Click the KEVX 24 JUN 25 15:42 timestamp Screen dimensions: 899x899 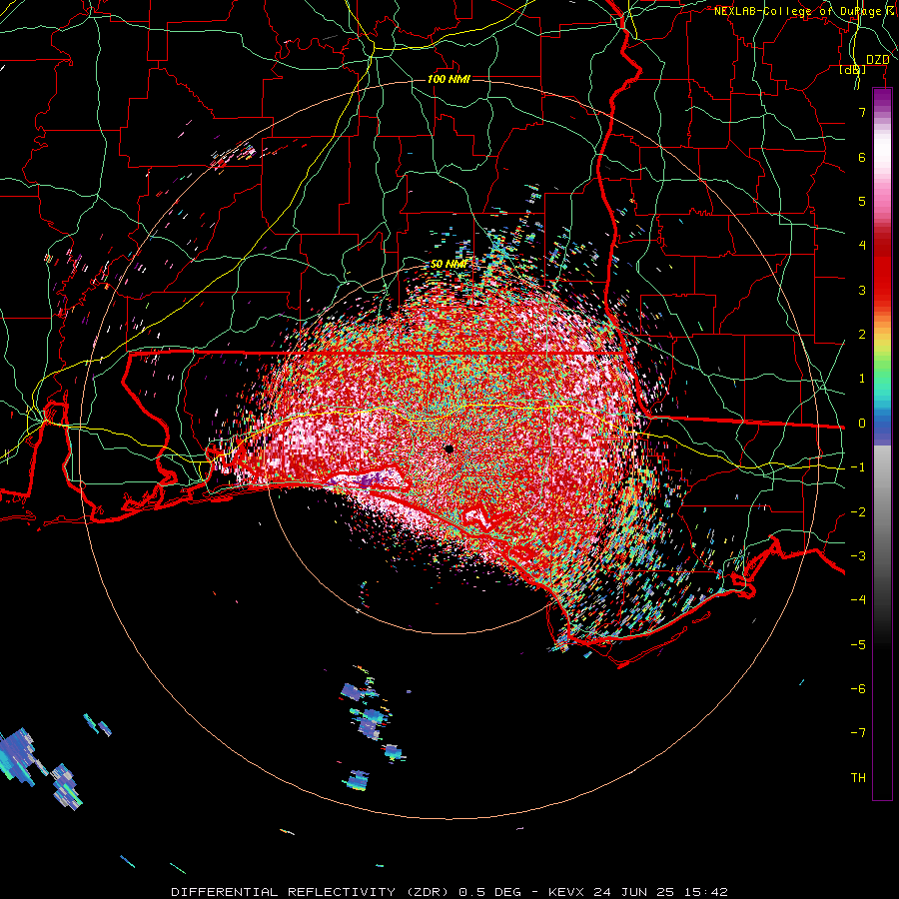click(638, 892)
